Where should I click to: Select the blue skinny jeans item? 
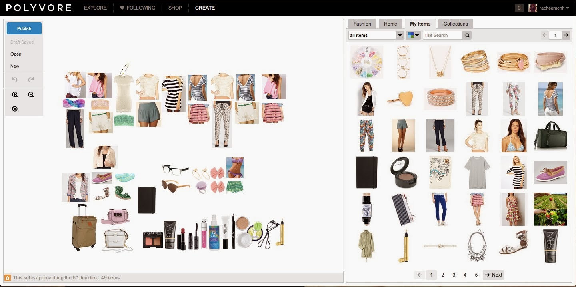(x=440, y=209)
